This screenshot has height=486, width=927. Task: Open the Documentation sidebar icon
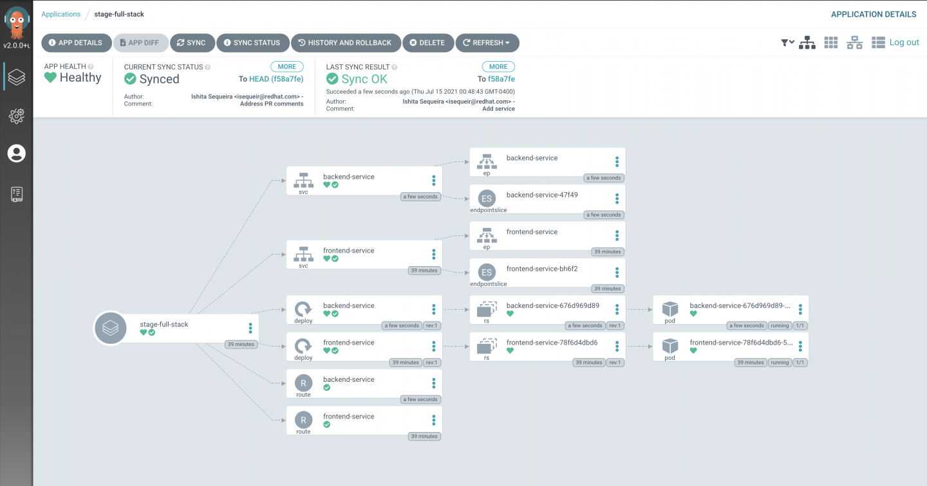[17, 194]
